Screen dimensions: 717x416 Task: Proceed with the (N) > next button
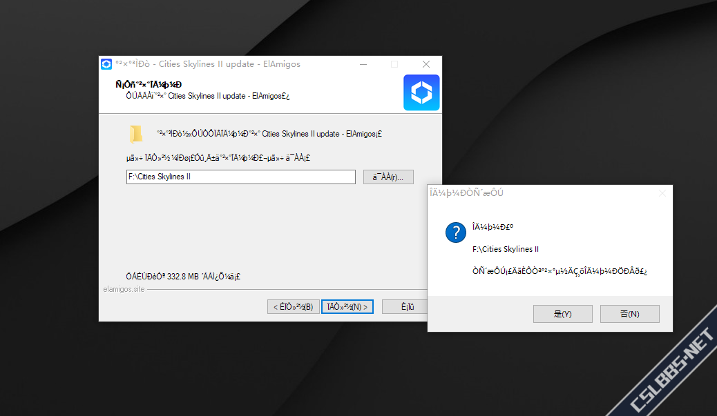tap(347, 307)
